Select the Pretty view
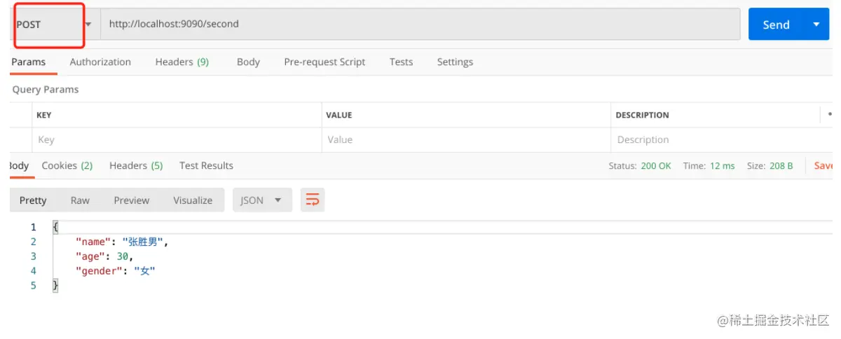 [x=33, y=200]
